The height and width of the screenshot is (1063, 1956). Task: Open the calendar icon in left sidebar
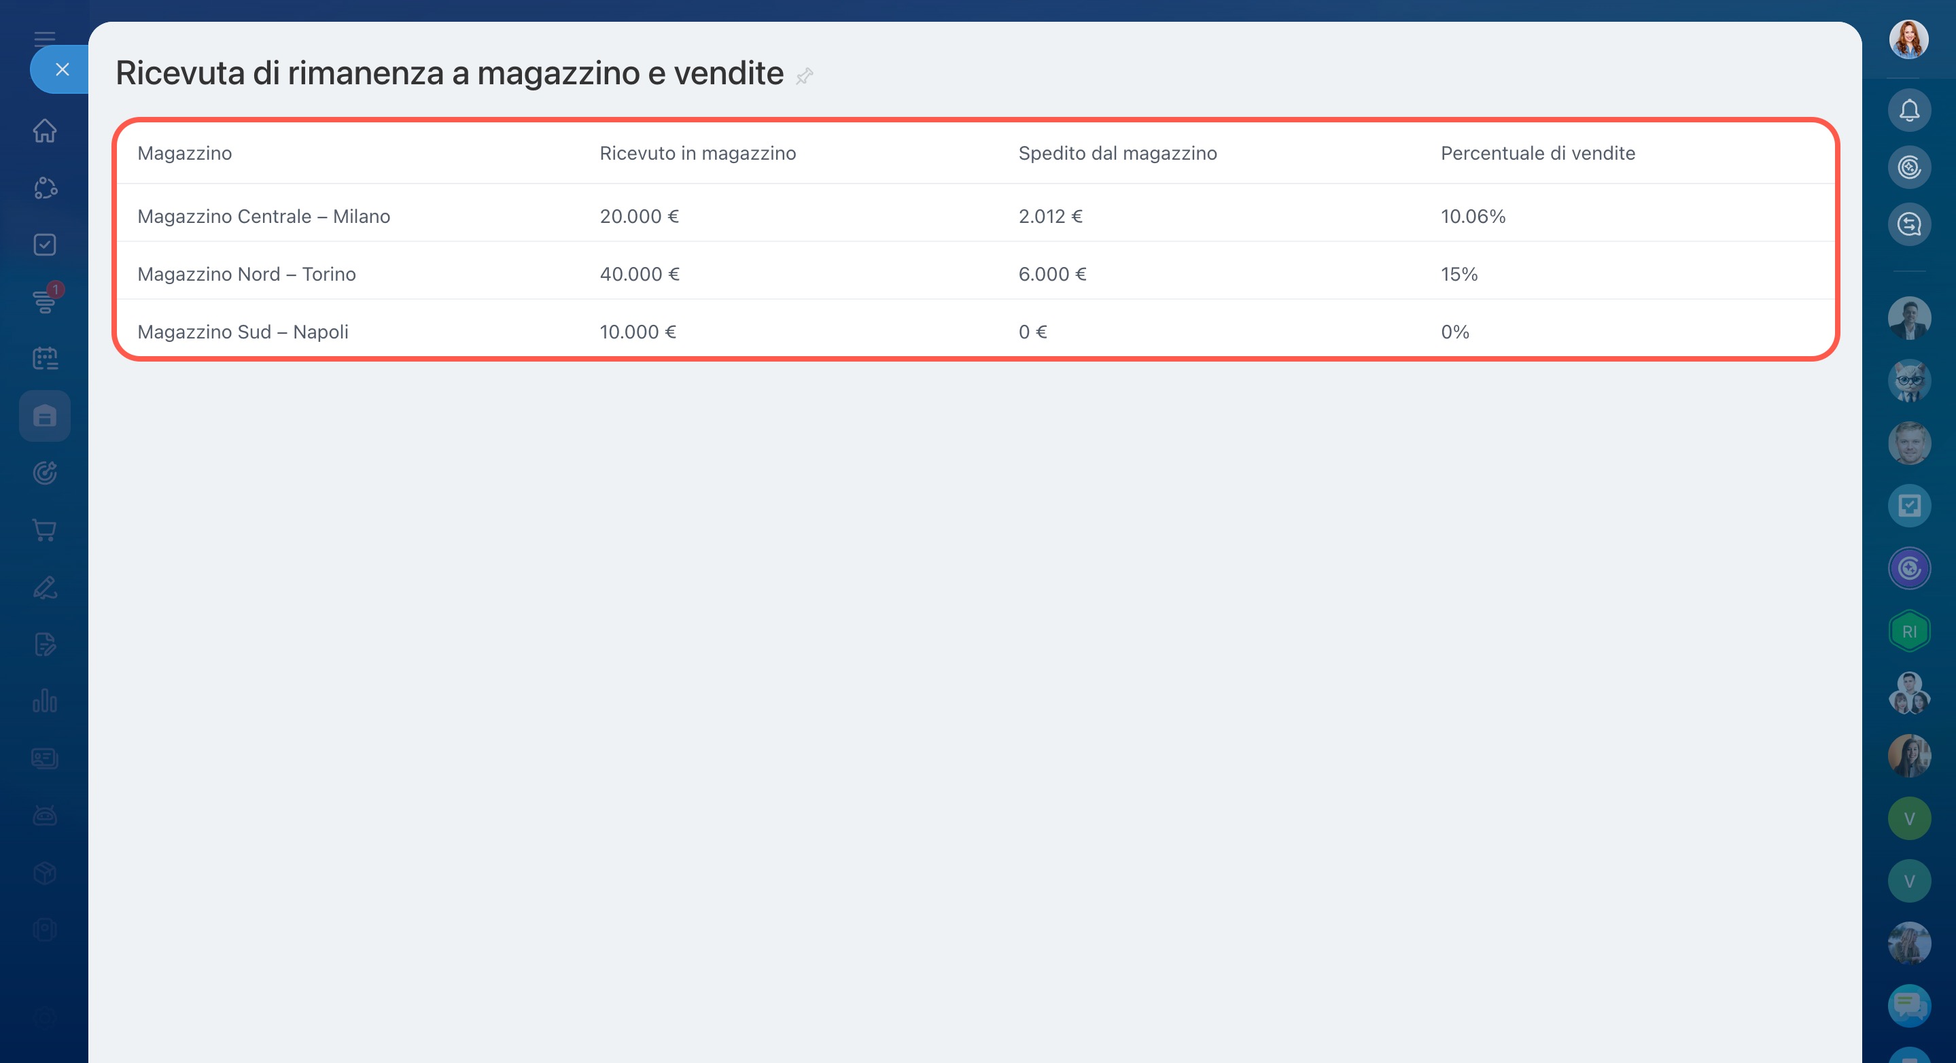(45, 358)
